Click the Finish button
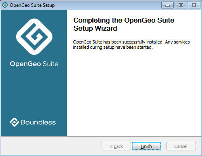Image resolution: width=202 pixels, height=156 pixels. tap(146, 146)
